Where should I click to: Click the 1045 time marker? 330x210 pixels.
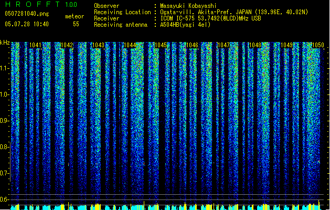161,45
